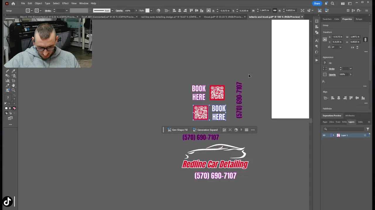Click the filter icon in the Layers panel

368,129
